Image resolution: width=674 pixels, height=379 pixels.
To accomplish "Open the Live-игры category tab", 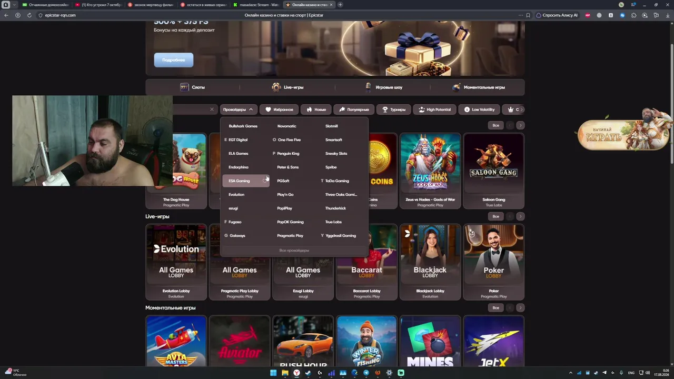I will coord(288,87).
